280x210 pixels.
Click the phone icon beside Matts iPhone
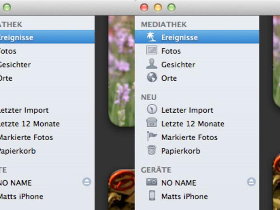coord(152,195)
